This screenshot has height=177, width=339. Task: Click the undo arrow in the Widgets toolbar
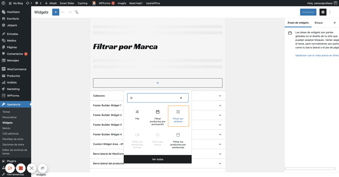point(63,12)
